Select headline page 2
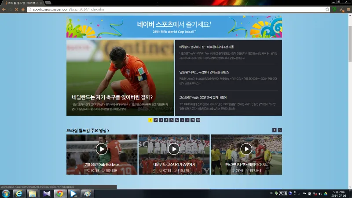The image size is (352, 198). coord(156,120)
